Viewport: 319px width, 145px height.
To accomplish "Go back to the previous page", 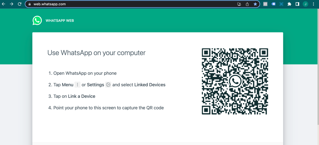I will [x=4, y=4].
